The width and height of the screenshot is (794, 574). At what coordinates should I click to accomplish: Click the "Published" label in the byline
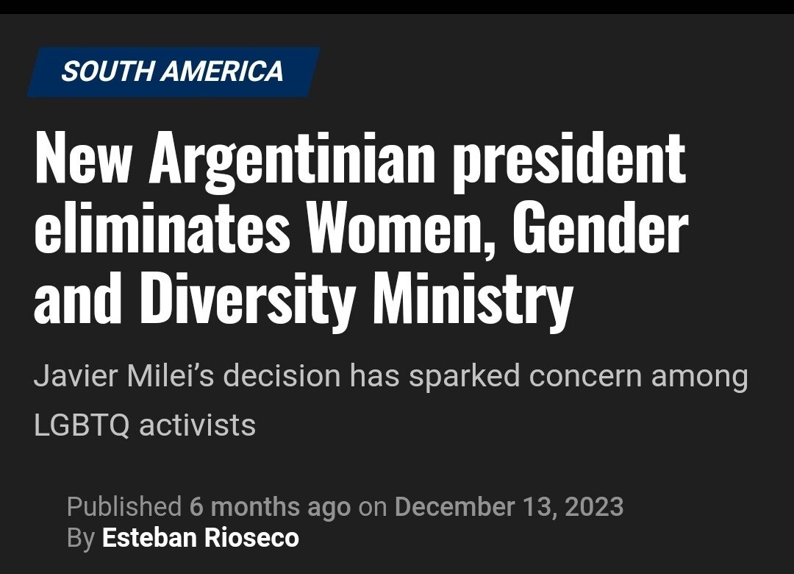[x=124, y=507]
